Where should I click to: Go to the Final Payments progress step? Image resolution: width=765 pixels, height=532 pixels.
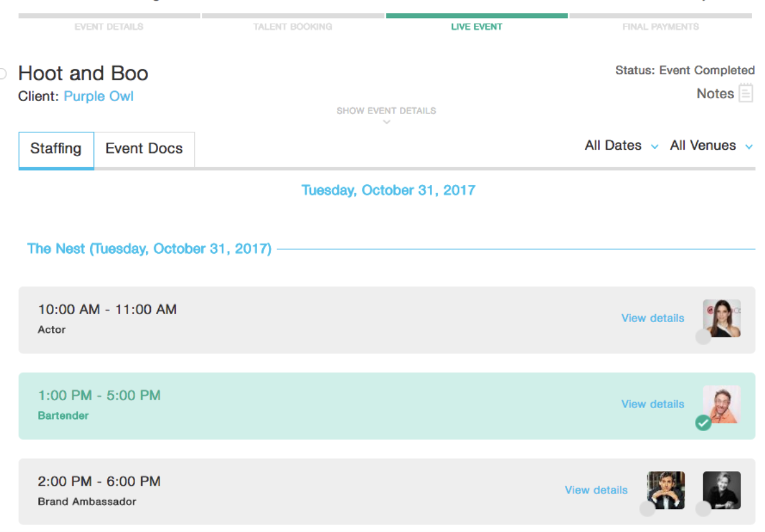click(x=660, y=26)
